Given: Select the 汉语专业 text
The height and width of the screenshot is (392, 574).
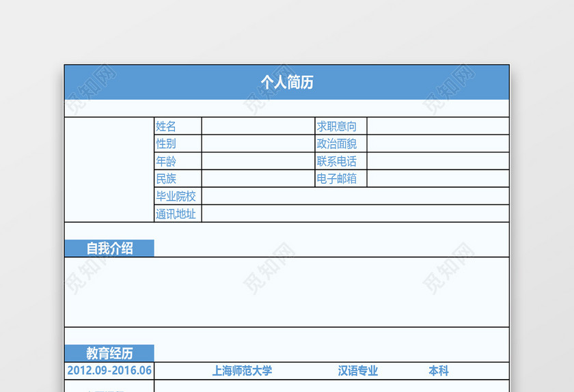Looking at the screenshot, I should [357, 371].
